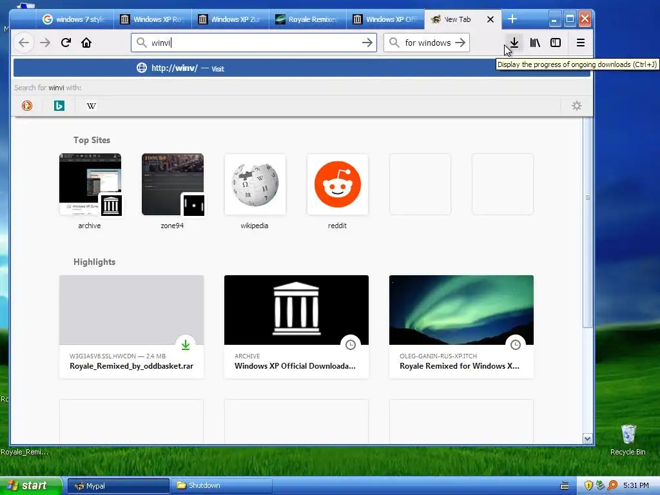The width and height of the screenshot is (660, 495).
Task: Click the go arrow in the address bar
Action: (x=367, y=43)
